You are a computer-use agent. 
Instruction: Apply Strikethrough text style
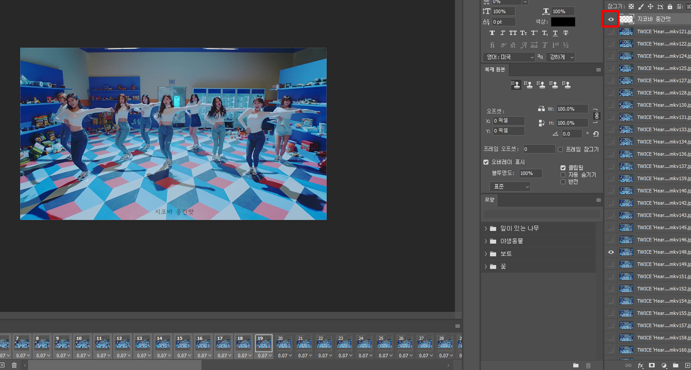coord(566,33)
